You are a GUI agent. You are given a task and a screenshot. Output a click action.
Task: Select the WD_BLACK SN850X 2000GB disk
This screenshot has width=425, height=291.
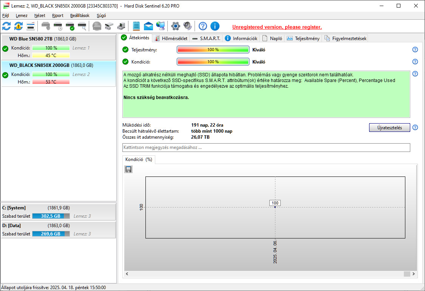pos(59,74)
